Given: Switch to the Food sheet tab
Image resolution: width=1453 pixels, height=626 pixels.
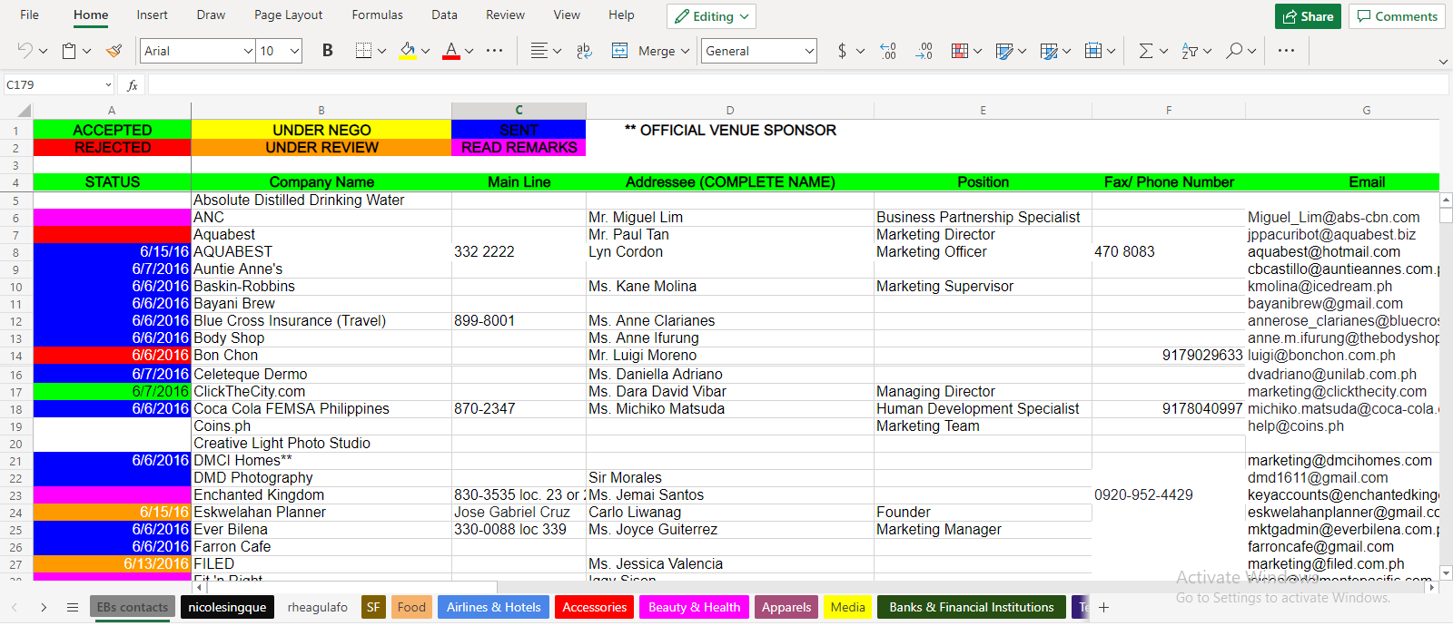Looking at the screenshot, I should tap(411, 608).
